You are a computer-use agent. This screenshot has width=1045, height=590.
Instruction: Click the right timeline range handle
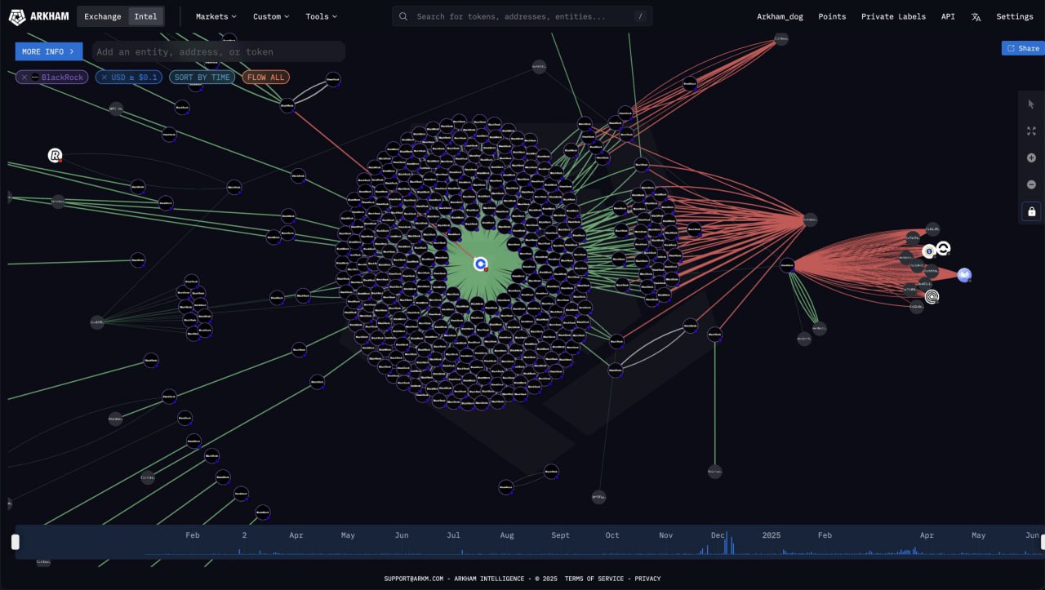point(1043,542)
